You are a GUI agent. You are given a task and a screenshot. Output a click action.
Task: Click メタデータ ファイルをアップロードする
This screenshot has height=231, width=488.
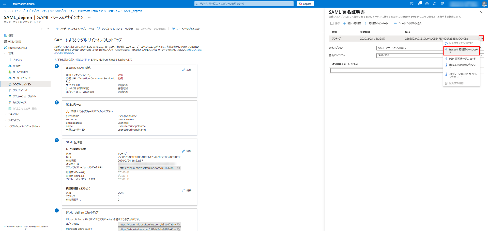tap(75, 29)
